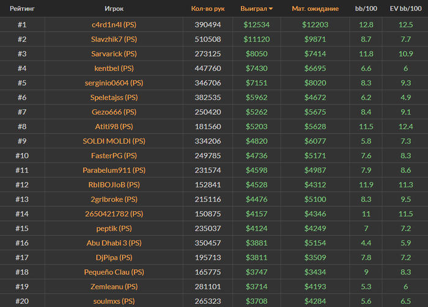The width and height of the screenshot is (428, 307).
Task: Open serginio0604 (PS) player page
Action: 114,83
